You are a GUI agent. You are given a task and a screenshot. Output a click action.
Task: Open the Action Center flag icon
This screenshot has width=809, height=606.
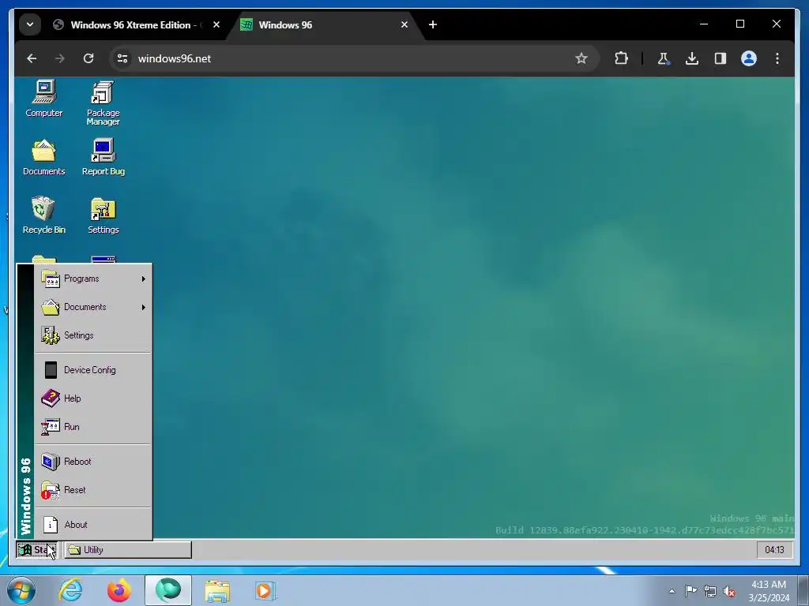690,591
